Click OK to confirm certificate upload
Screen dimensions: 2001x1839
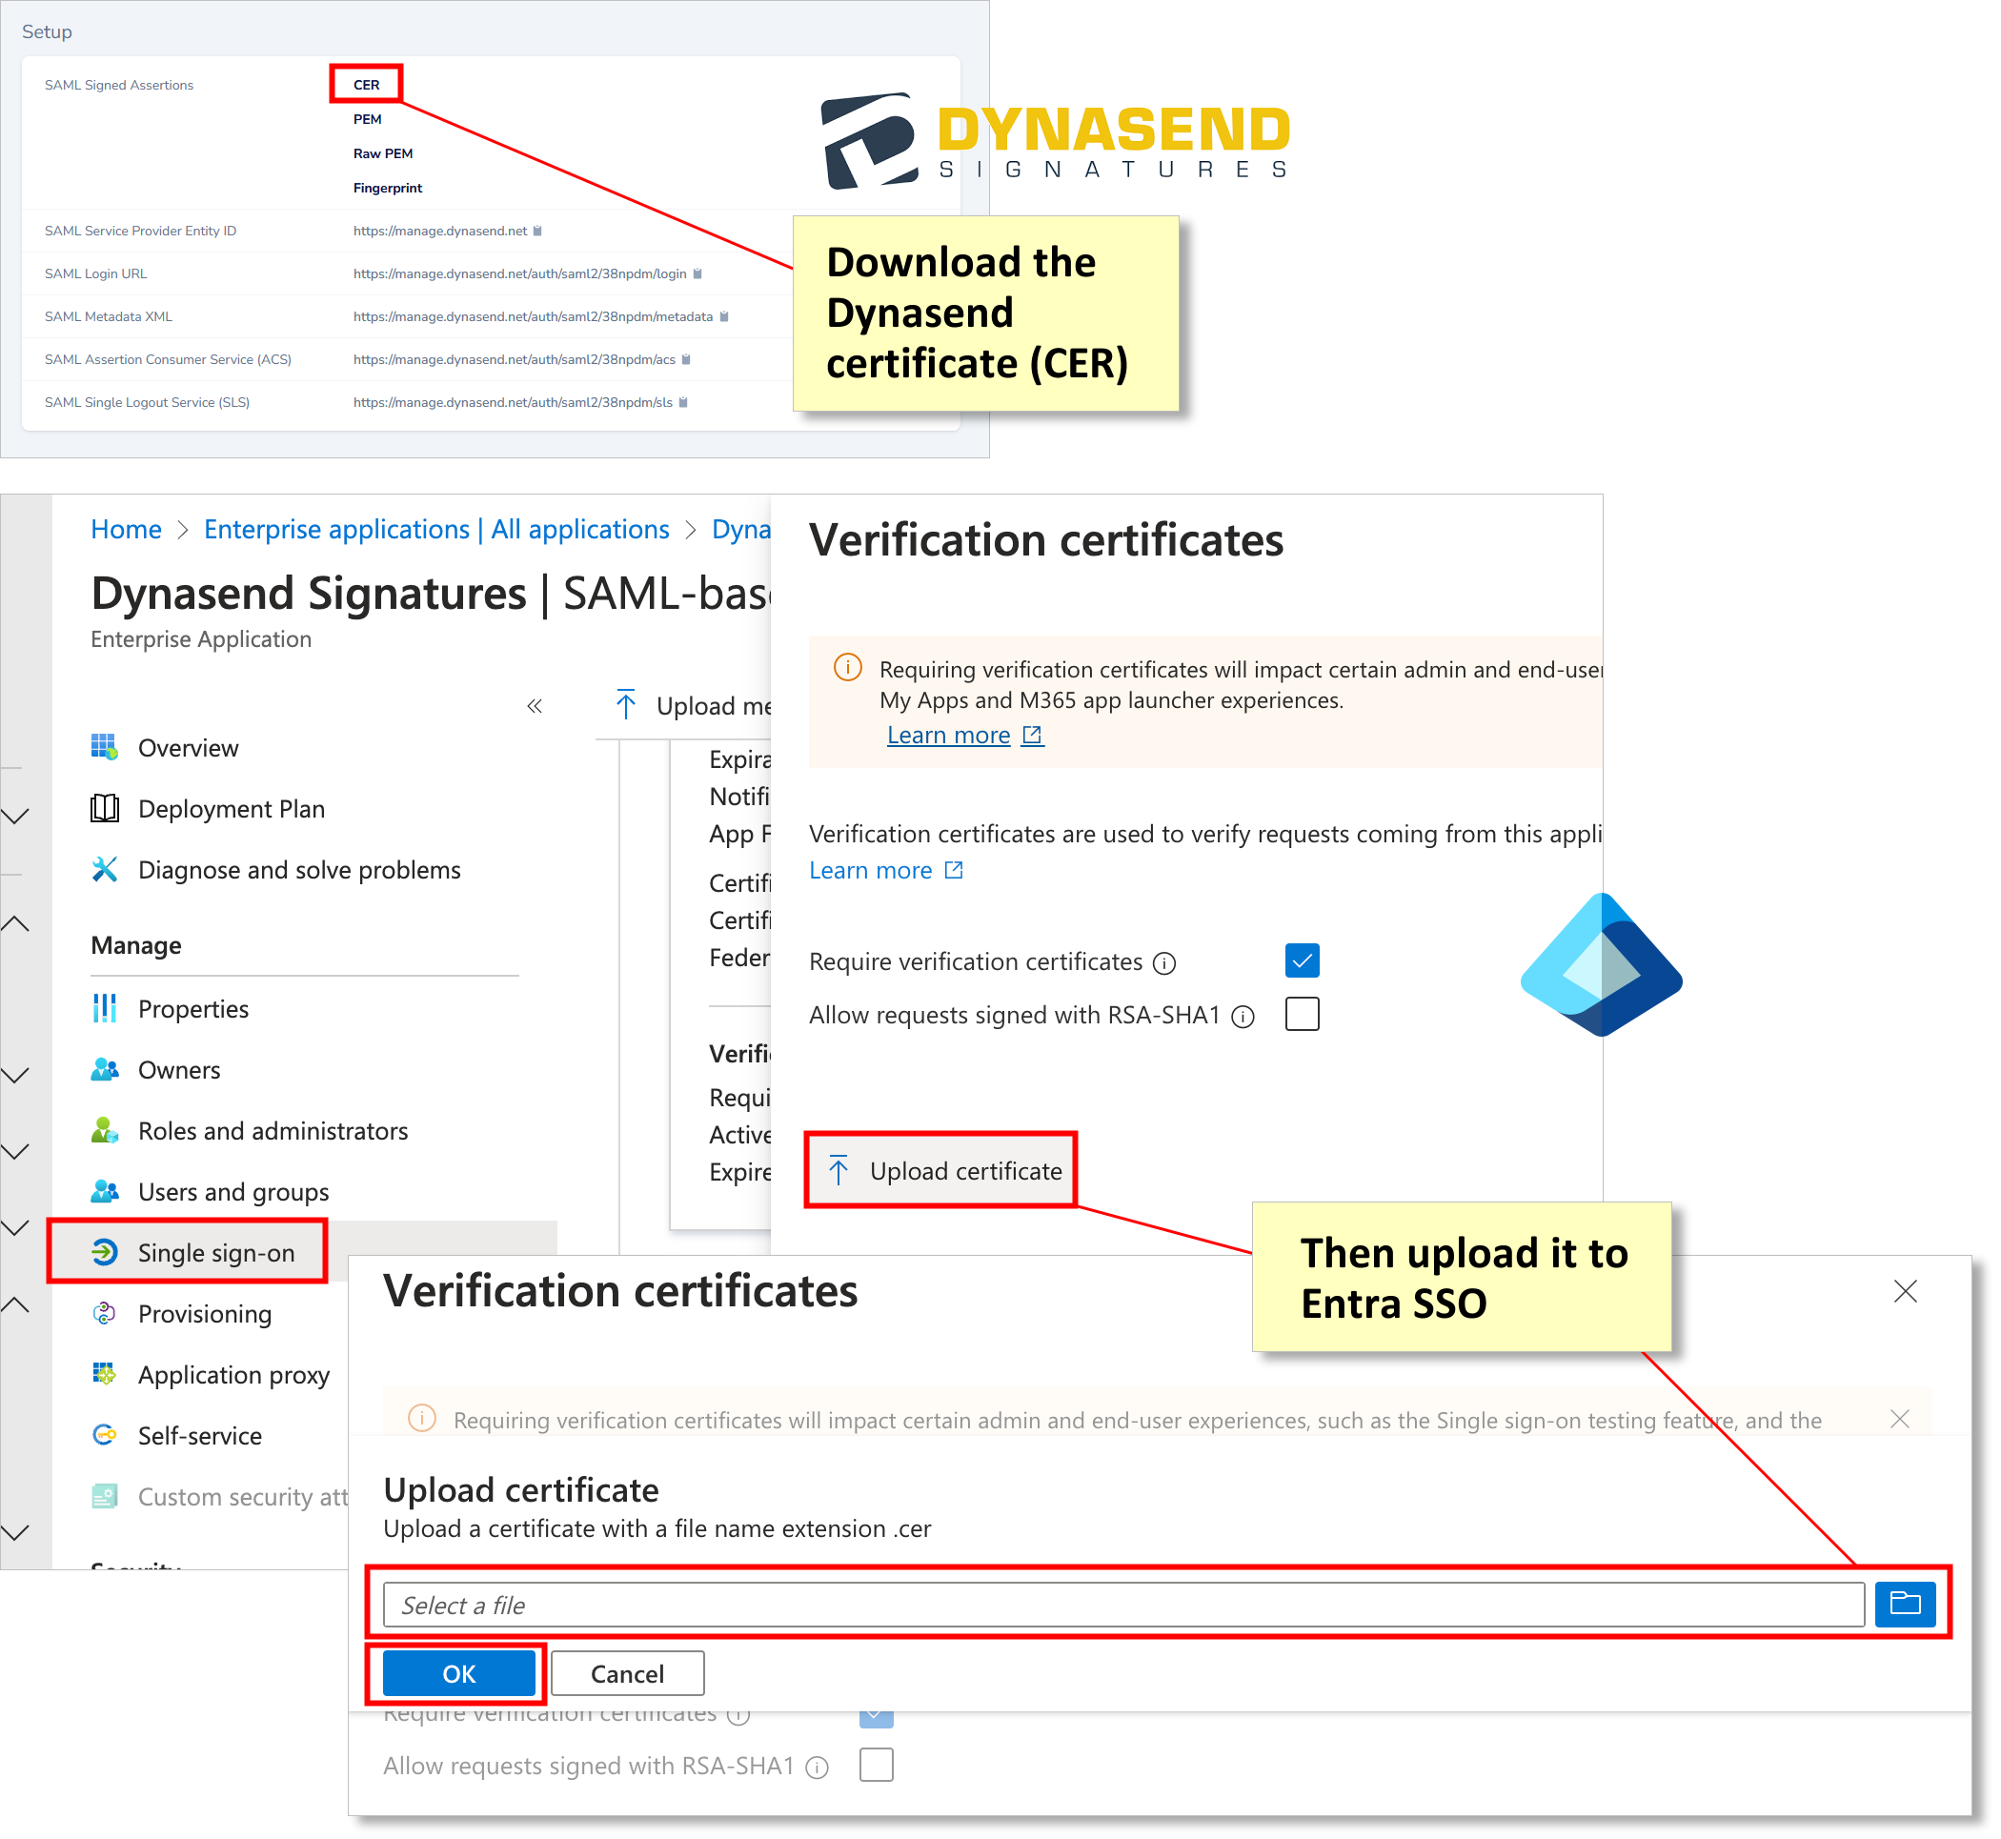(458, 1673)
